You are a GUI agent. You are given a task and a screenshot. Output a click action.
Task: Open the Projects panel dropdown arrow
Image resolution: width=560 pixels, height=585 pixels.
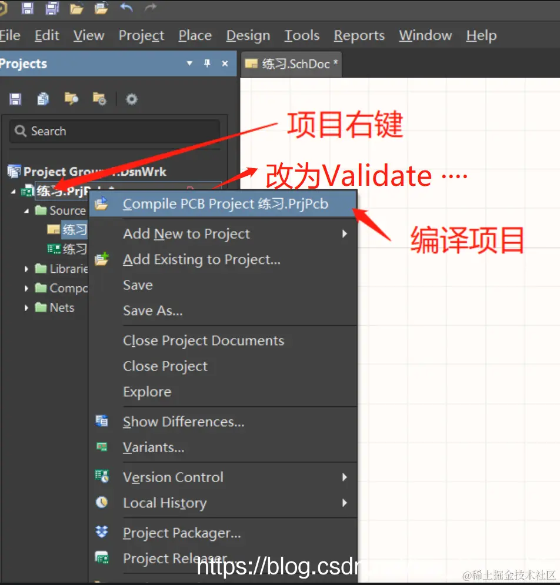coord(189,63)
